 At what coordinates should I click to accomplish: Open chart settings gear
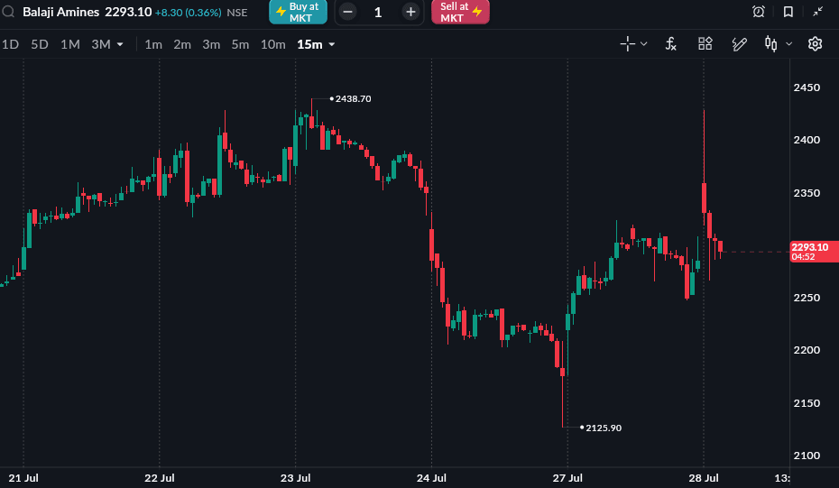click(815, 44)
